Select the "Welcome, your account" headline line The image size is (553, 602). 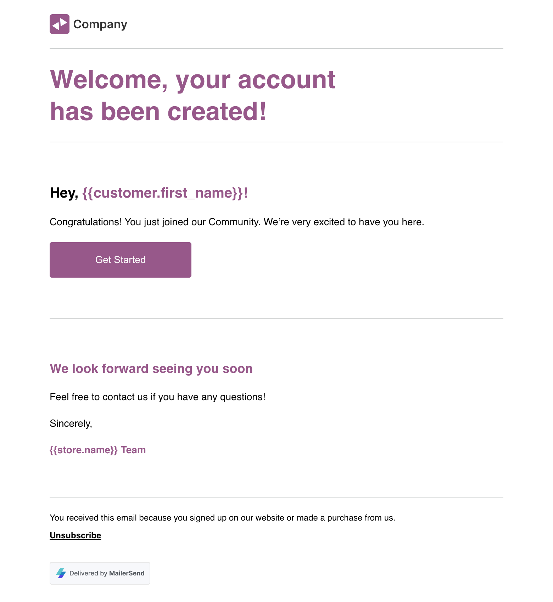[192, 79]
